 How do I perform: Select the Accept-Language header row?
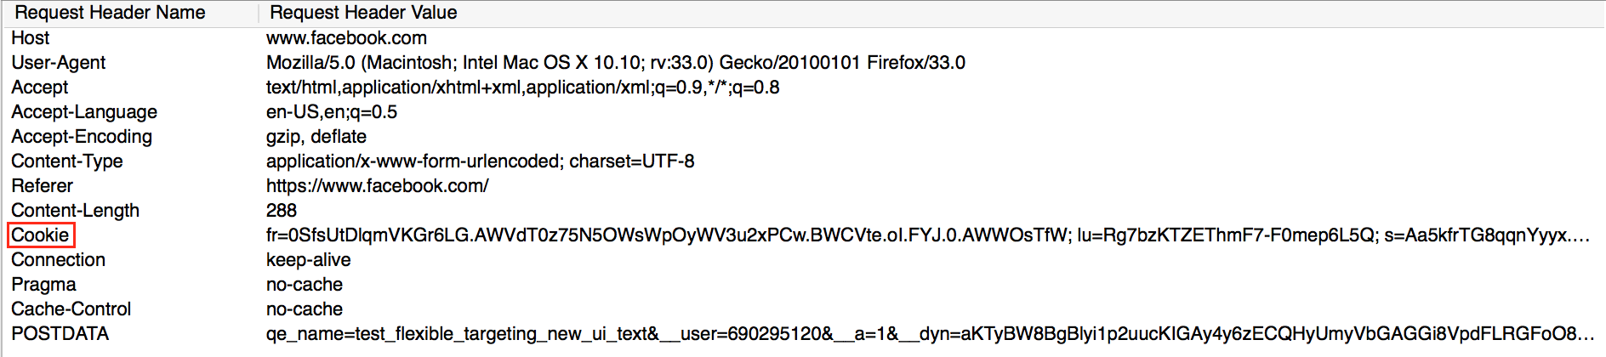pyautogui.click(x=84, y=112)
